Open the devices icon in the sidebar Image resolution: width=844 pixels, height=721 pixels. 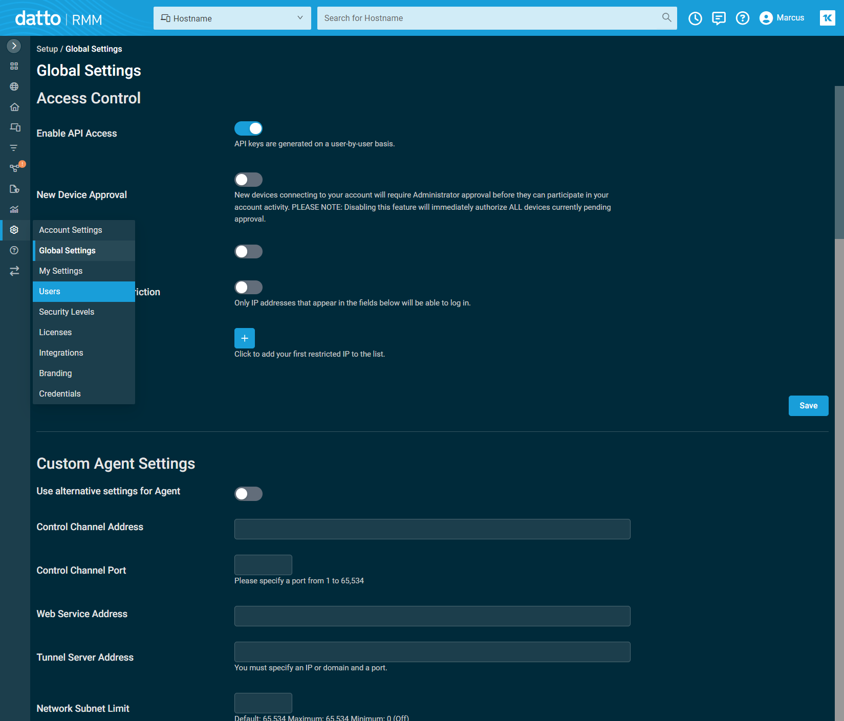15,127
